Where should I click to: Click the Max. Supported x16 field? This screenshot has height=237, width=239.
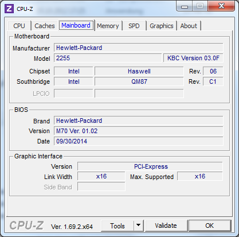200,176
